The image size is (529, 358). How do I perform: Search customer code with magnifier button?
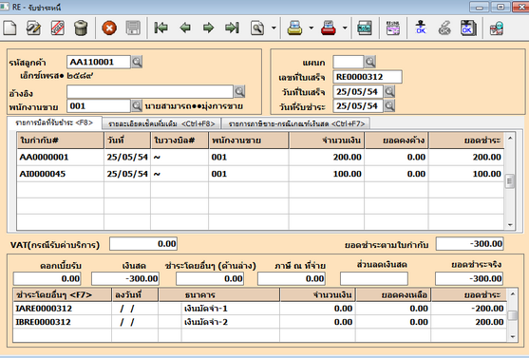[137, 62]
